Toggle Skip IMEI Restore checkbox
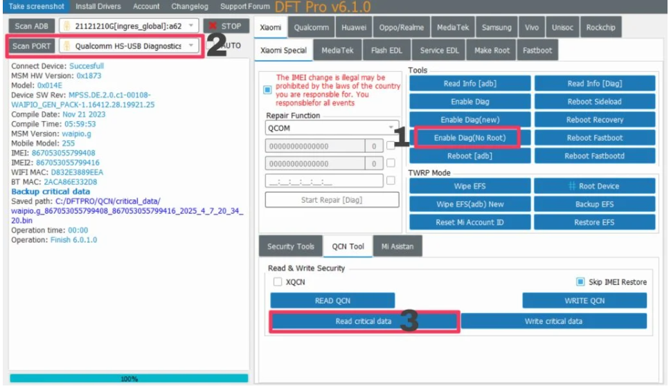671x391 pixels. pos(580,282)
